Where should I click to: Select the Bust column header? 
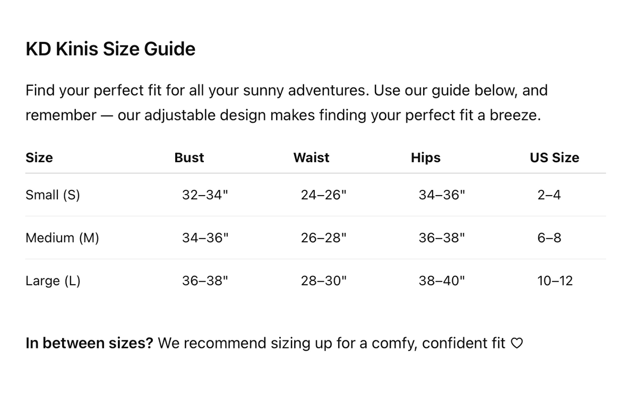tap(189, 157)
